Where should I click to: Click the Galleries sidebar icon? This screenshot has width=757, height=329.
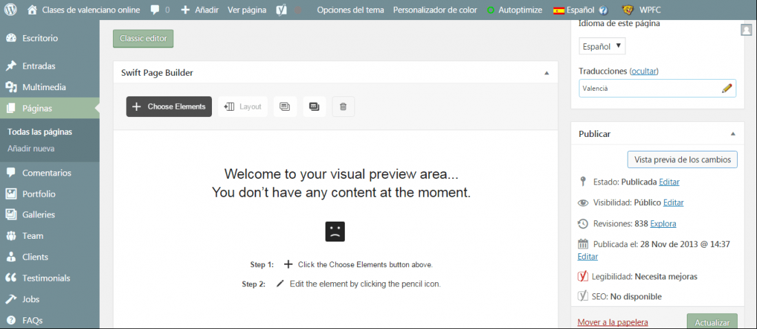tap(11, 215)
